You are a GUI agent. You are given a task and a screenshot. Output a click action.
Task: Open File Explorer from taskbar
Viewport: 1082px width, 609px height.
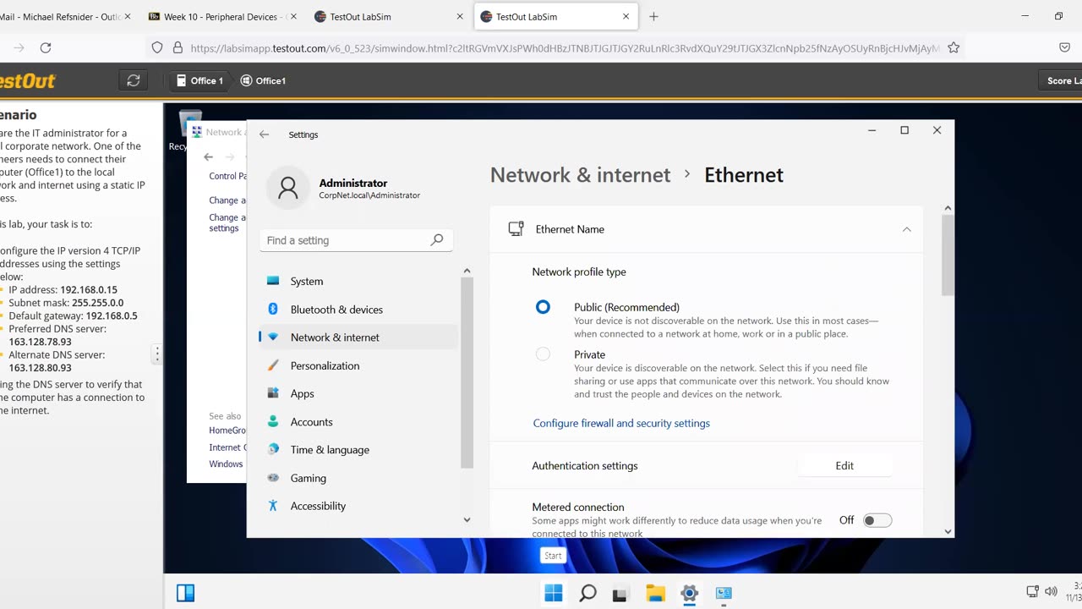point(656,593)
